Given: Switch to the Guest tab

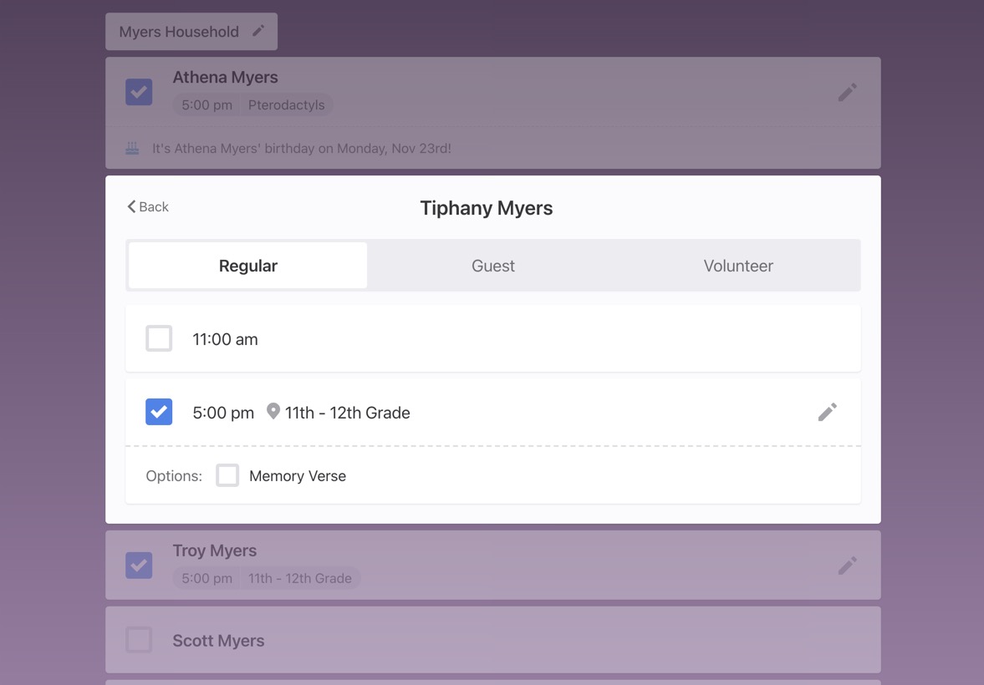Looking at the screenshot, I should [492, 266].
